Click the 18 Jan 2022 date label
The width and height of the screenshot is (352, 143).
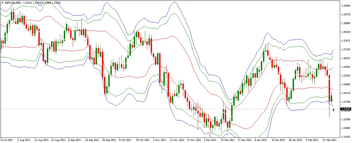(x=278, y=140)
